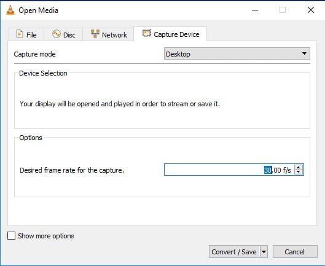Minimize the Open Media dialog window
The height and width of the screenshot is (266, 325).
coord(255,10)
